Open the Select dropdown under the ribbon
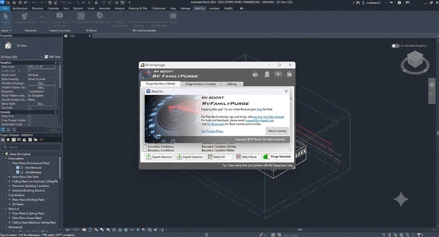The height and width of the screenshot is (237, 439). (x=6, y=30)
